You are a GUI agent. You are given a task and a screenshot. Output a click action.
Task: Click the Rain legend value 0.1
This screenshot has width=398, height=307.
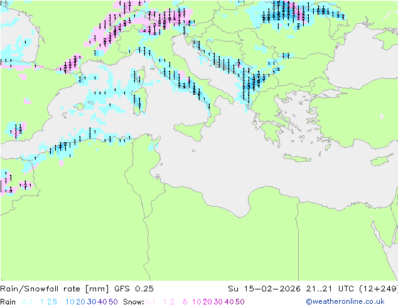tap(27, 302)
